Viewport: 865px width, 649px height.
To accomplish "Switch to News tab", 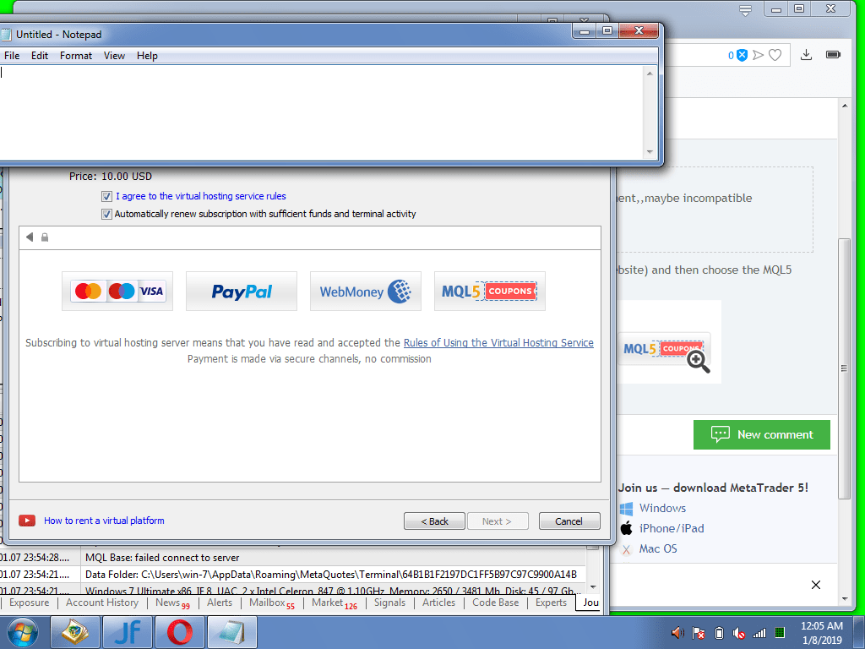I will (x=171, y=603).
